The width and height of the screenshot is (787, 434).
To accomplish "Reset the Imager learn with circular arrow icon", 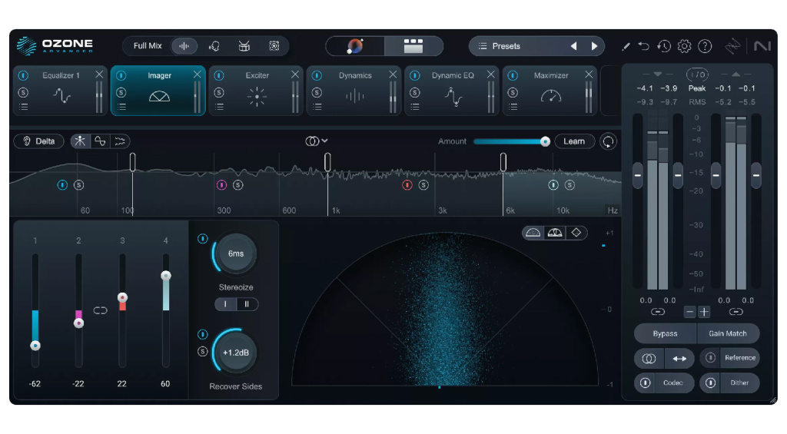I will click(609, 141).
